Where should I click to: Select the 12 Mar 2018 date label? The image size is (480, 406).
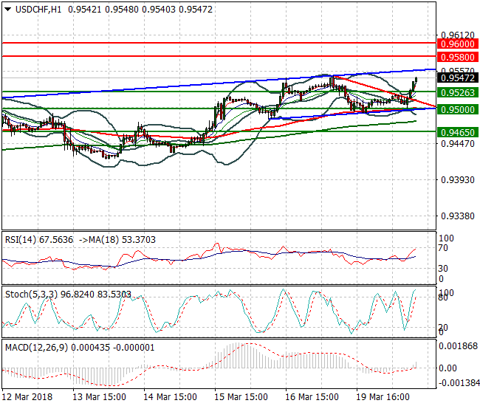(27, 397)
